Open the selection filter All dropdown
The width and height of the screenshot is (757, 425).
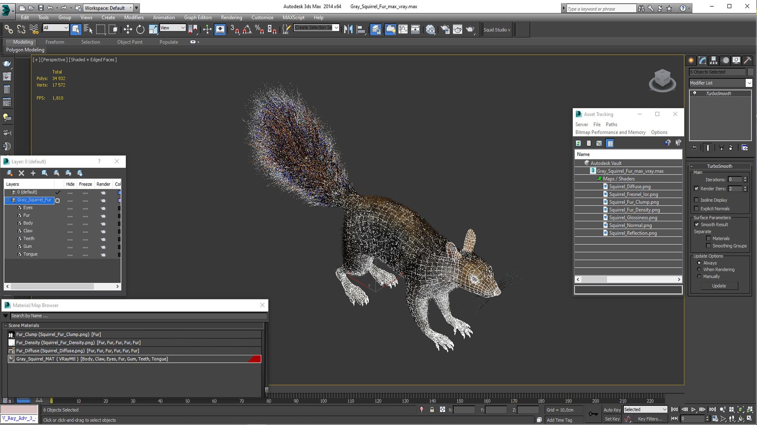(56, 28)
